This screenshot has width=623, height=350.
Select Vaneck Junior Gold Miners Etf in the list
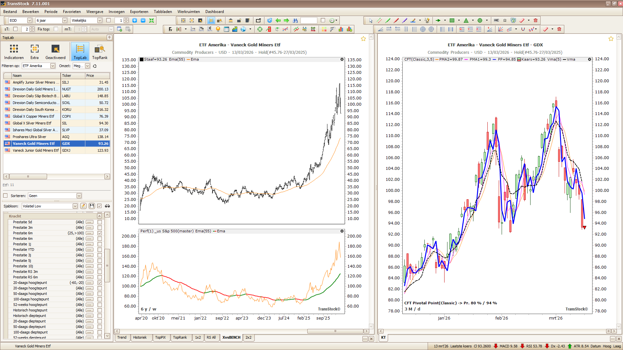(x=35, y=150)
